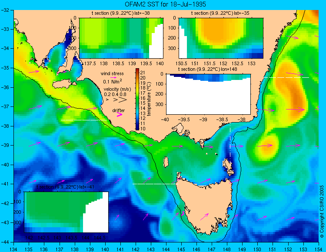The image size is (326, 252).
Task: Click the white dashed section line at 41°S
Action: [x=155, y=184]
